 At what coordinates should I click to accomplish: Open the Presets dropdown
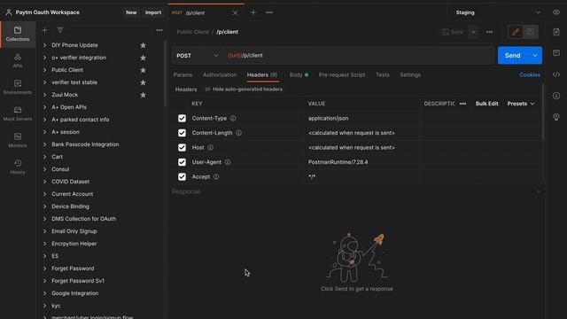(520, 104)
